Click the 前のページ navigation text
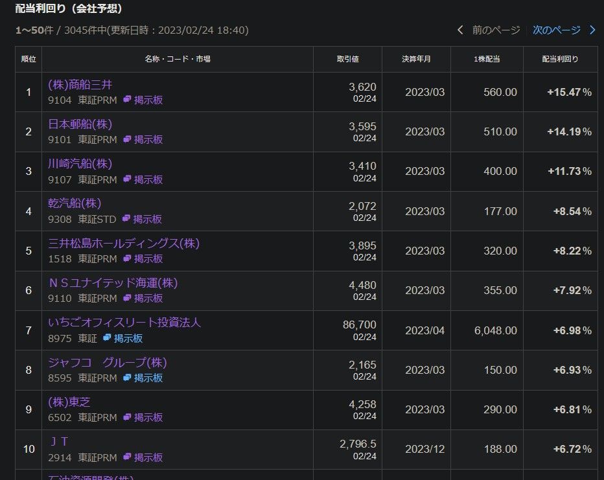Screen dimensions: 604x480 click(495, 30)
